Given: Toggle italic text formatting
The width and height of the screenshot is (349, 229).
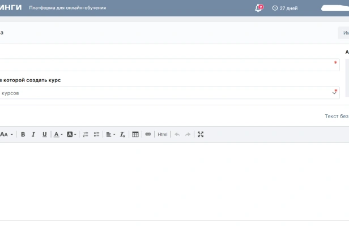Looking at the screenshot, I should 33,135.
